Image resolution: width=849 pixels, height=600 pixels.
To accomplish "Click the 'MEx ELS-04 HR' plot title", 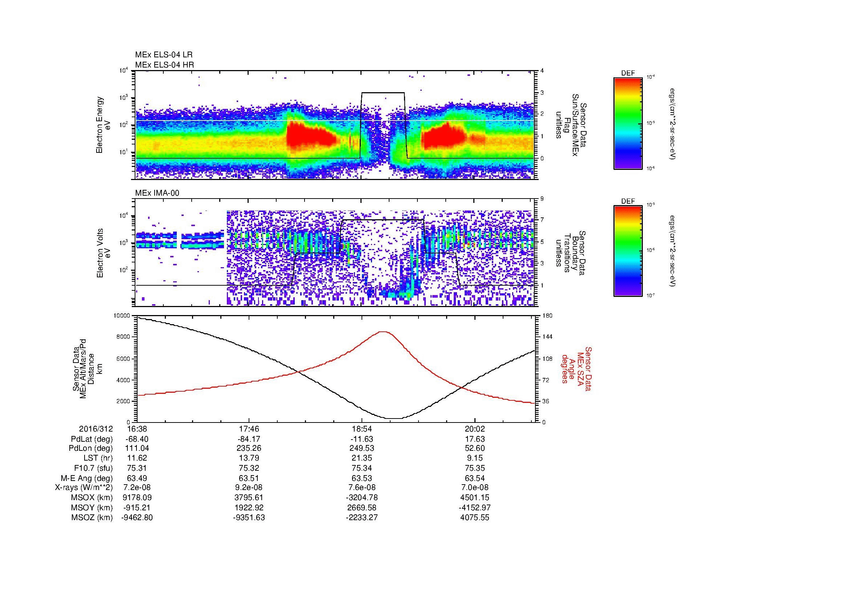I will [164, 65].
